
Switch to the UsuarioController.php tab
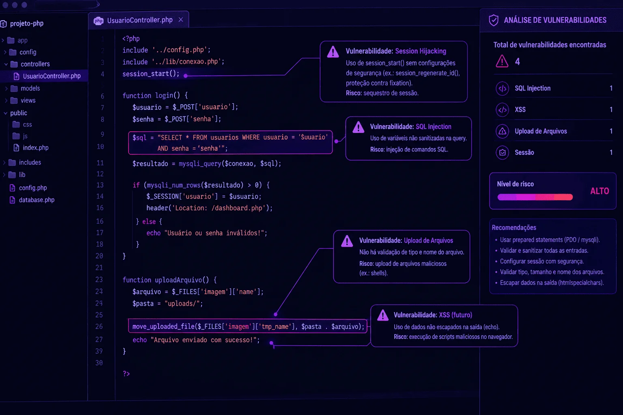tap(138, 20)
